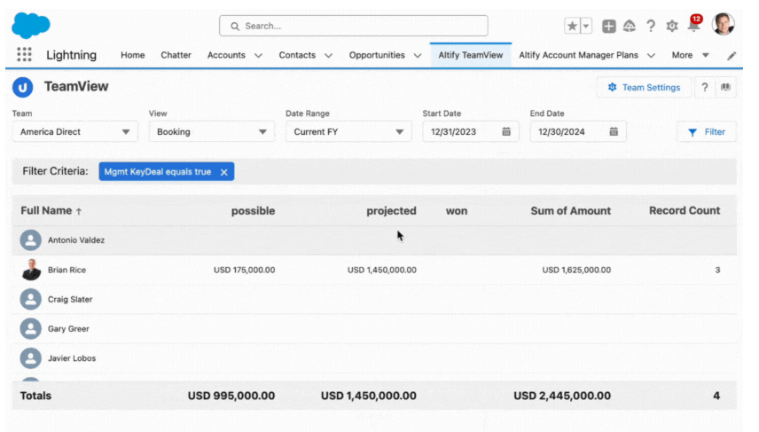Open the Chatter tab
This screenshot has height=432, width=759.
[x=176, y=55]
